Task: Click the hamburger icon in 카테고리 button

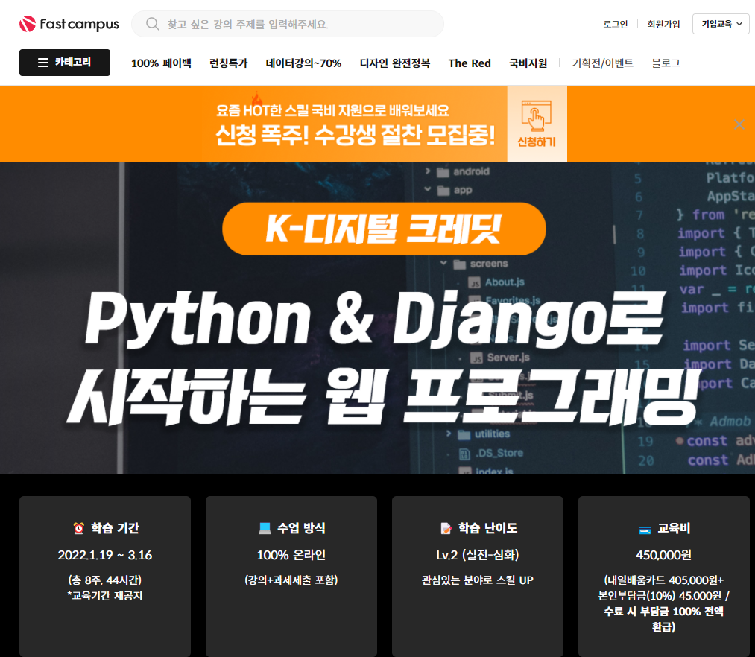Action: pyautogui.click(x=43, y=63)
